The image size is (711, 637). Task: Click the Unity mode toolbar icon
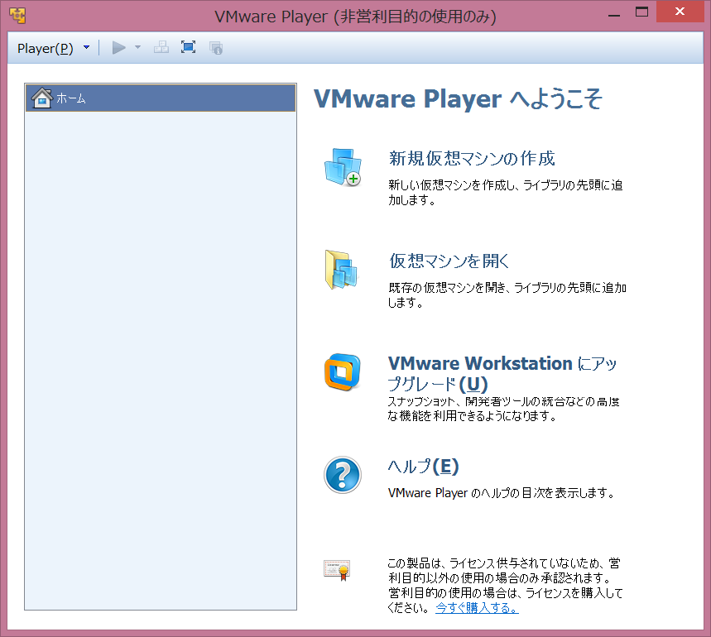click(216, 48)
